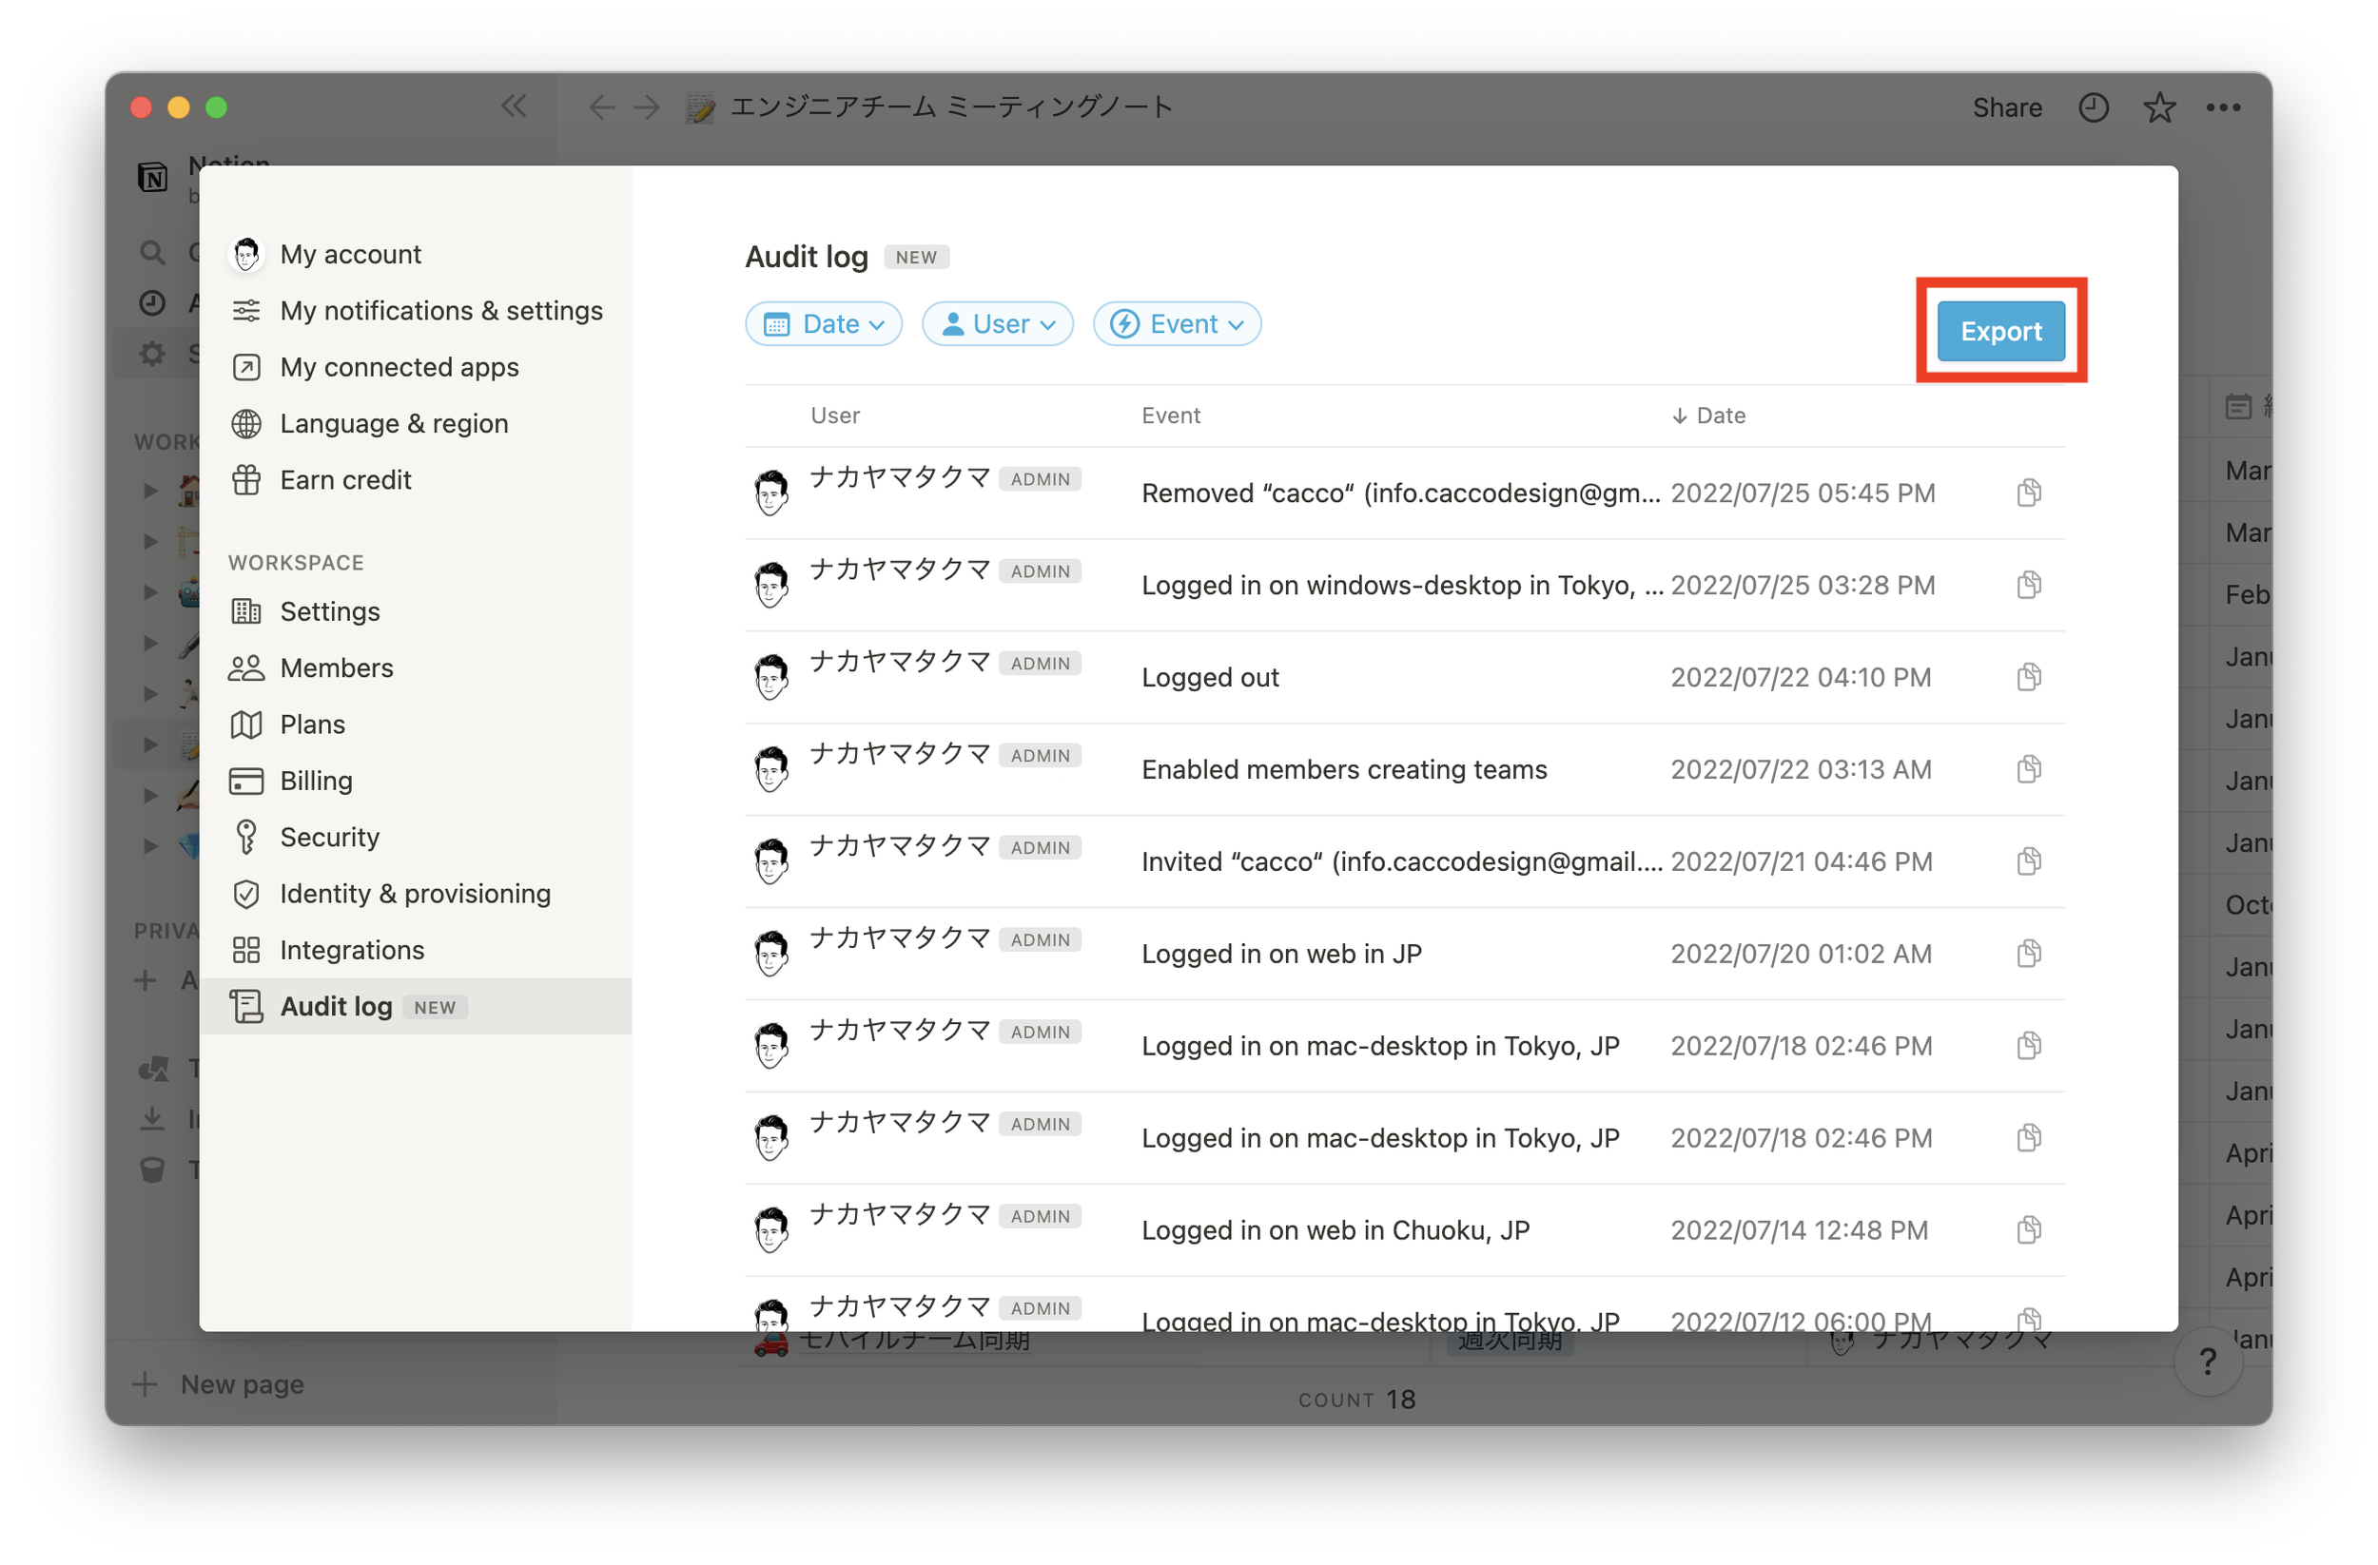This screenshot has height=1565, width=2378.
Task: Open Identity & provisioning section
Action: [x=415, y=893]
